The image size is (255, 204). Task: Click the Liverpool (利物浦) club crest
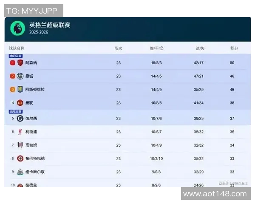(x=20, y=132)
